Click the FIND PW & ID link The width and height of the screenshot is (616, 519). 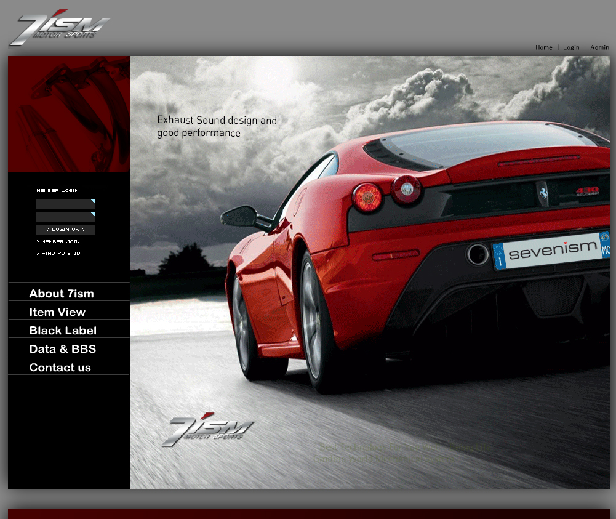click(x=60, y=254)
